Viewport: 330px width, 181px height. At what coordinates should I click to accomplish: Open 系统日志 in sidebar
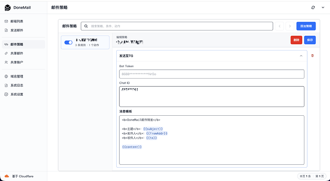[x=23, y=85]
